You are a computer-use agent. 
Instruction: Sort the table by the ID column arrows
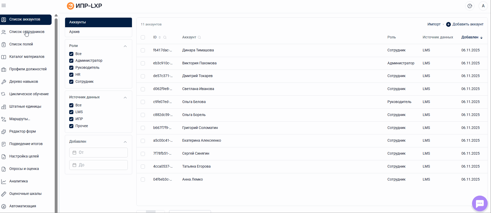pyautogui.click(x=160, y=37)
